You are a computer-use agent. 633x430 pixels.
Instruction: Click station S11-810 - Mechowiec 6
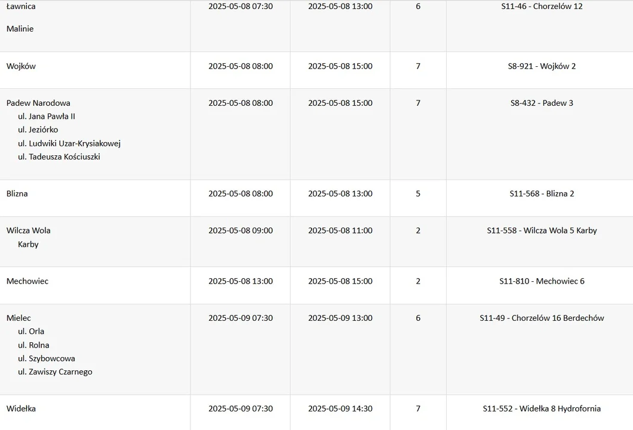coord(542,281)
